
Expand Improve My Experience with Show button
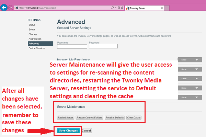click(x=190, y=60)
